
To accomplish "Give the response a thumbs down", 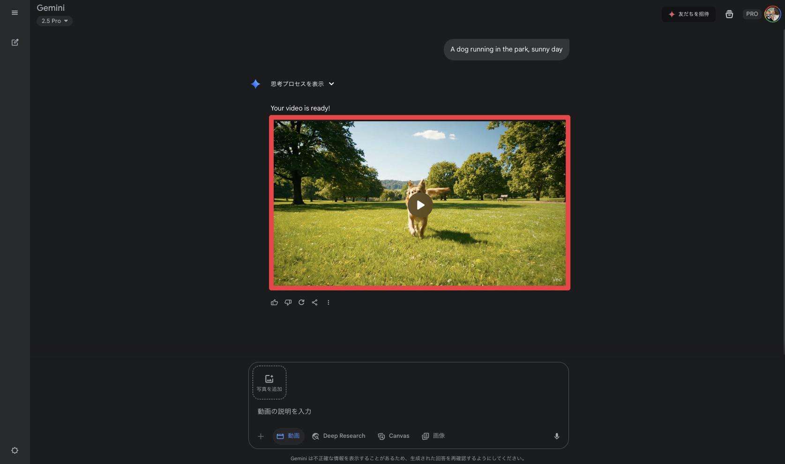I will 288,302.
